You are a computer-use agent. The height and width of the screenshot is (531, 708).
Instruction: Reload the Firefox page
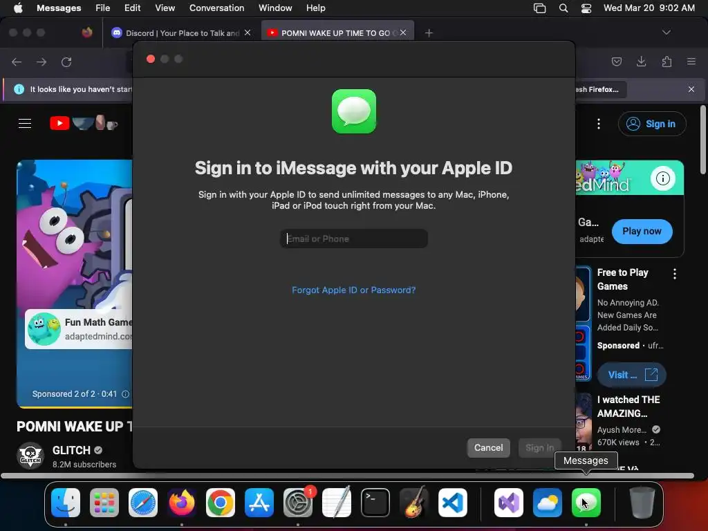click(x=66, y=62)
